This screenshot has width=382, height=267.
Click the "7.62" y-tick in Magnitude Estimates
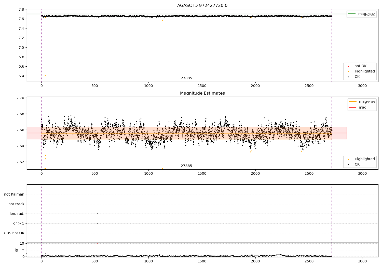click(21, 162)
